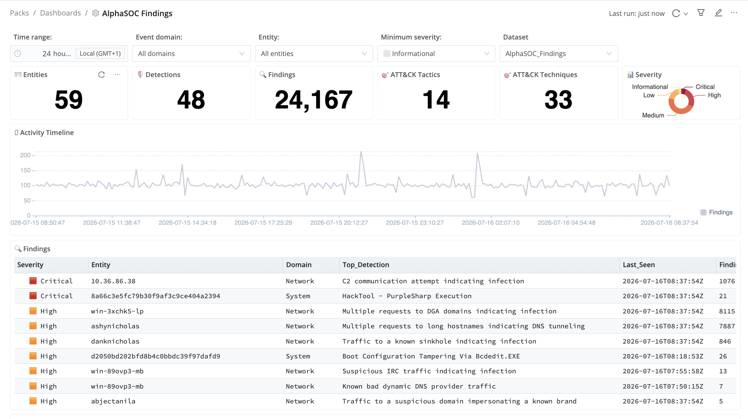Click 'HackTool - PurpleSharp Execution' detection
748x419 pixels.
click(x=407, y=296)
